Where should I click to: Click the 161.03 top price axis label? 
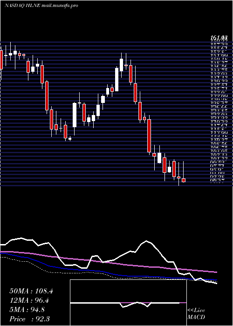[219, 38]
